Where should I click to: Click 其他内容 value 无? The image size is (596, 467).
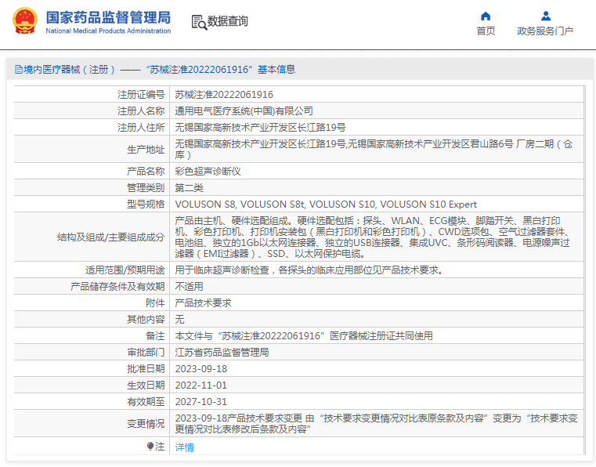179,319
